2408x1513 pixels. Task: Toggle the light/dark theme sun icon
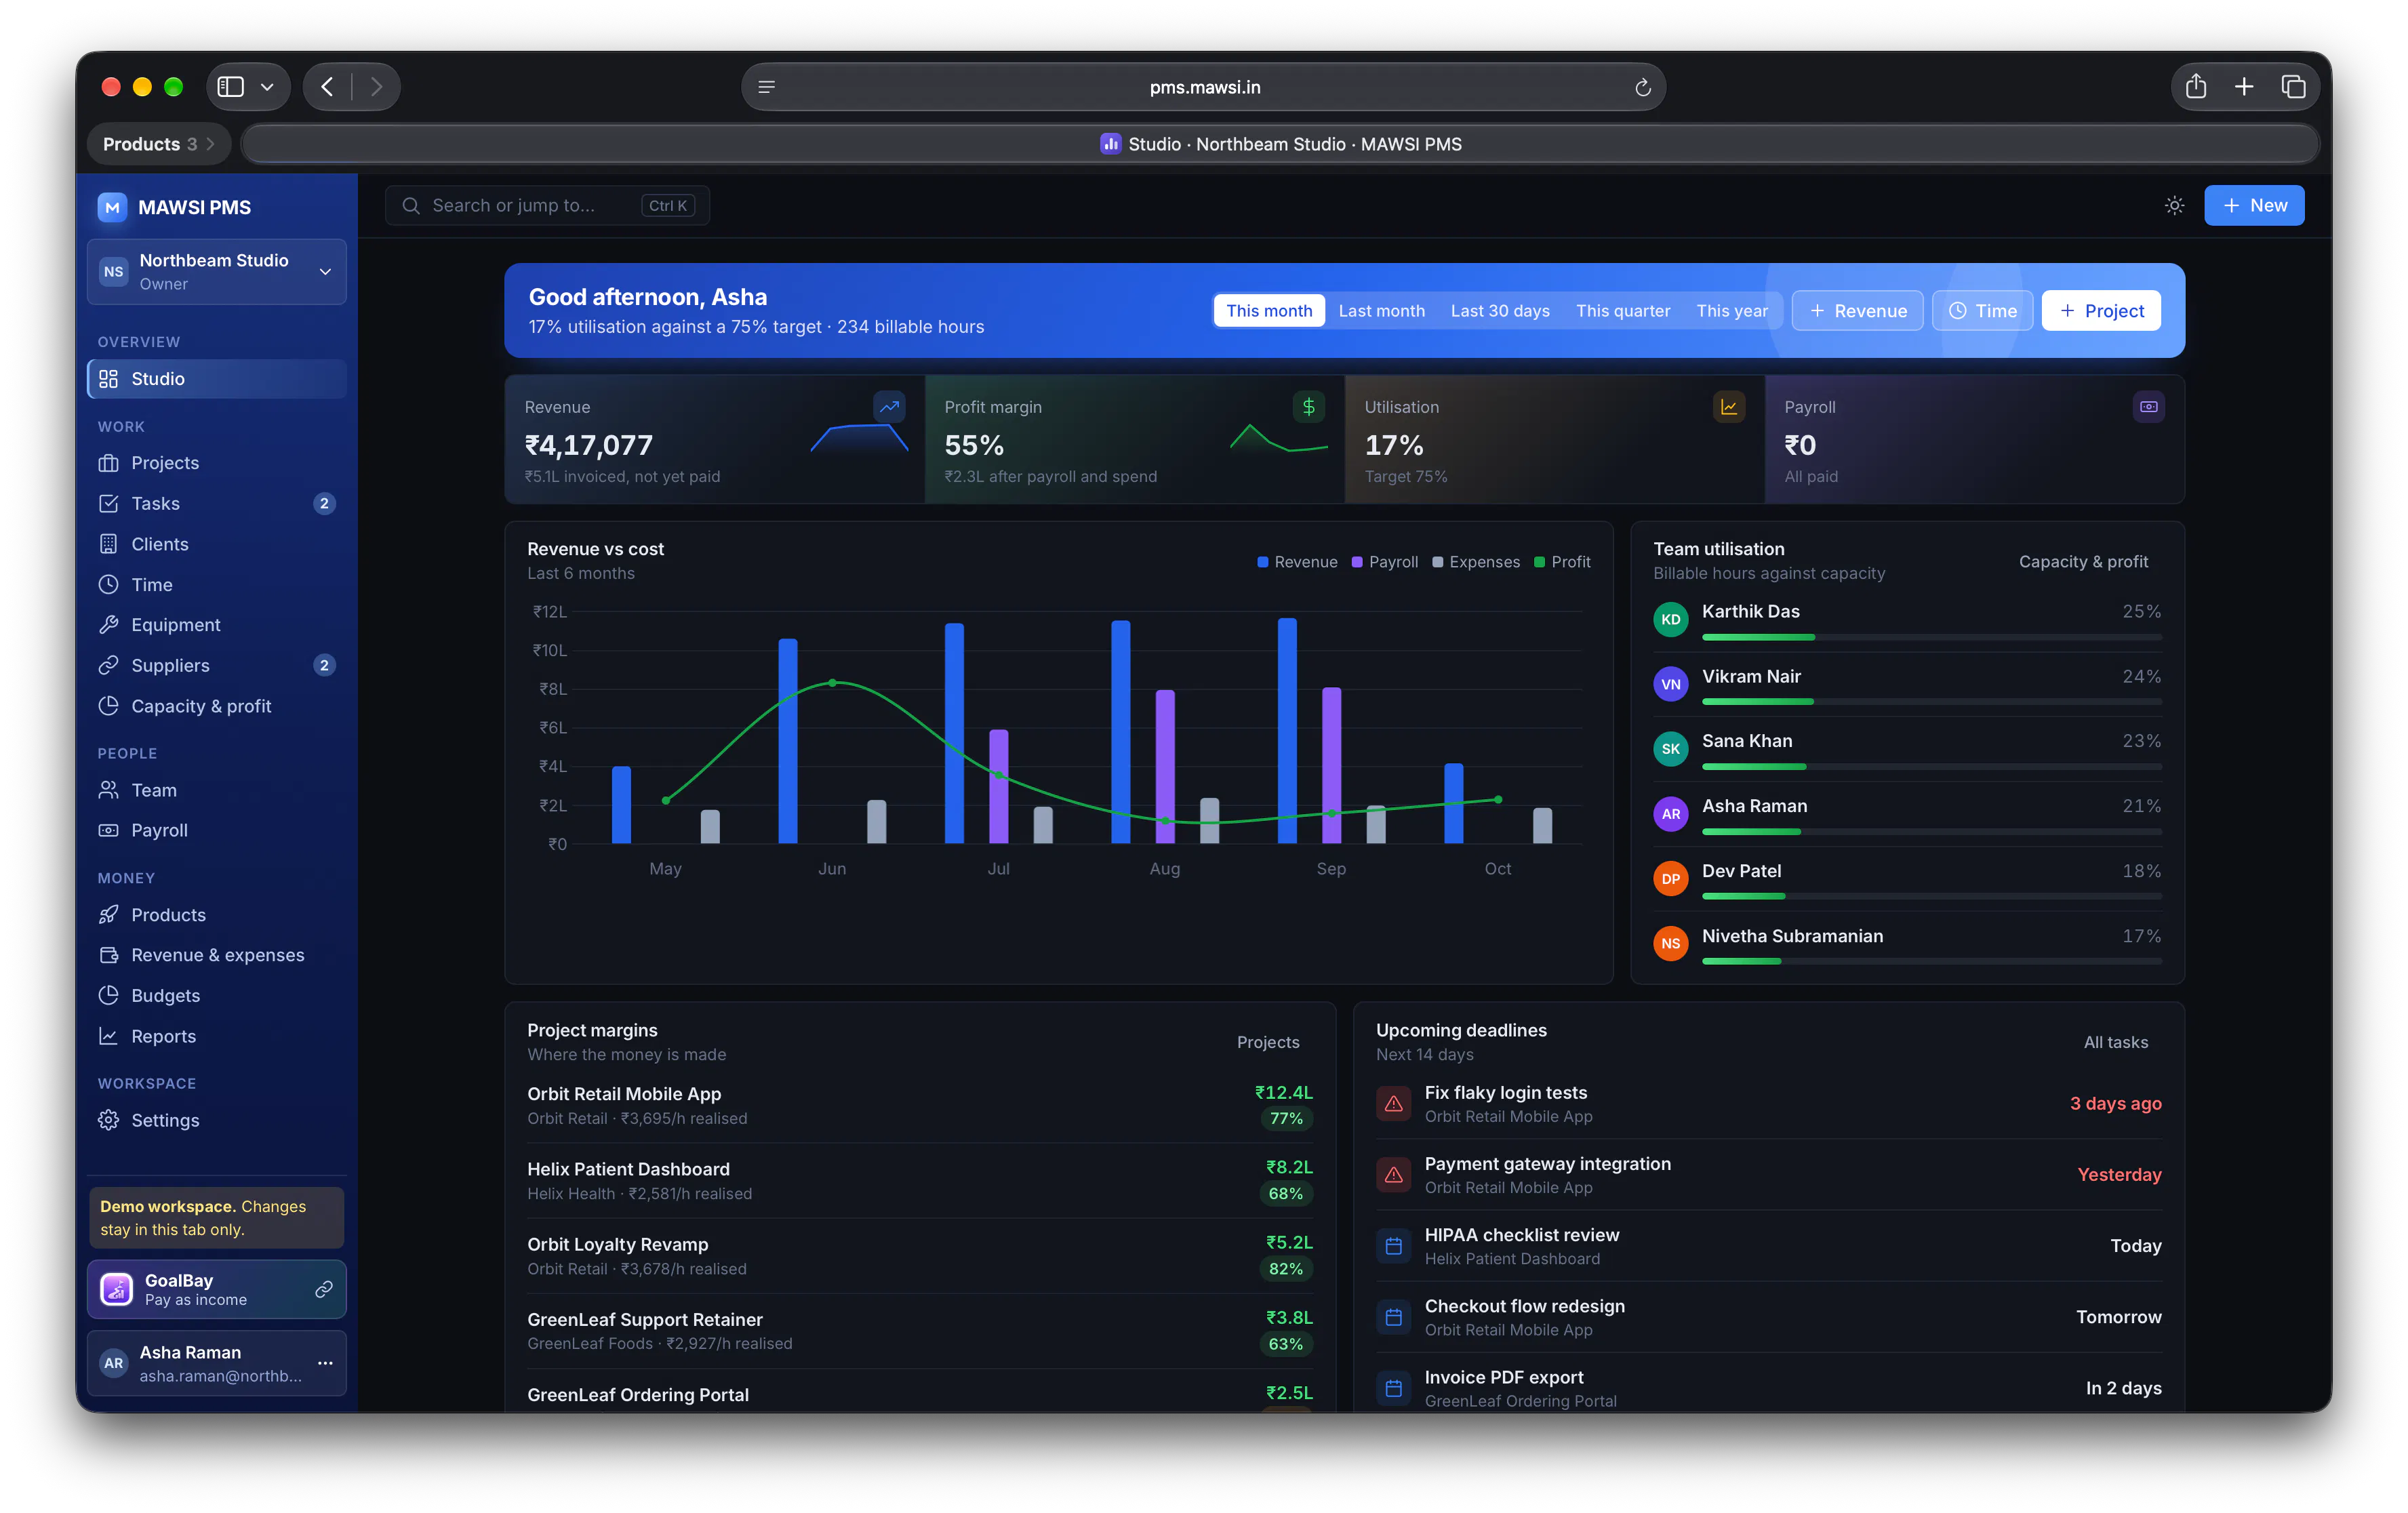coord(2174,205)
